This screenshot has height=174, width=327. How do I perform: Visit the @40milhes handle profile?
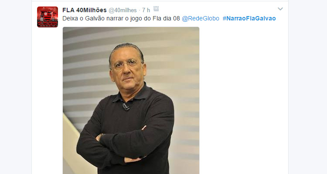pos(123,10)
